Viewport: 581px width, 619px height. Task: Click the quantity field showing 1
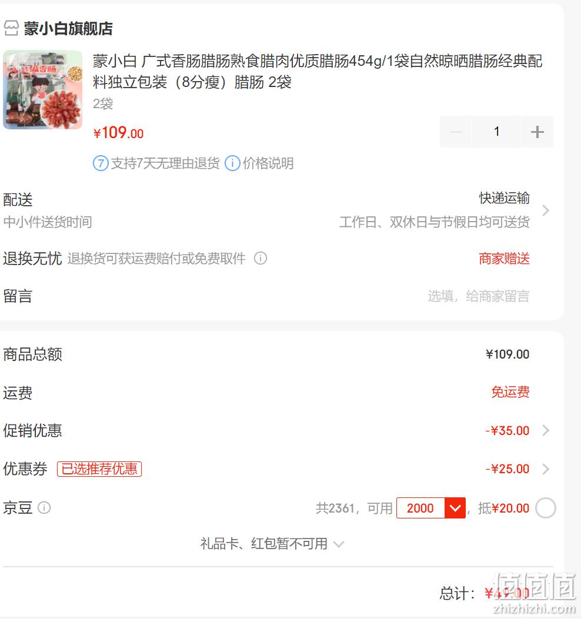point(496,132)
